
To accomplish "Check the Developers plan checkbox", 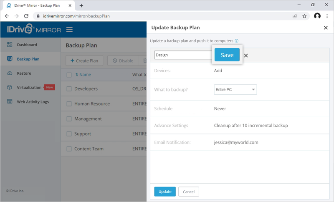I will (x=69, y=89).
